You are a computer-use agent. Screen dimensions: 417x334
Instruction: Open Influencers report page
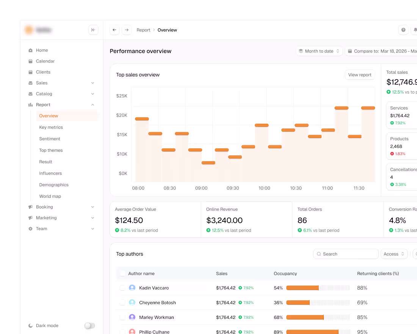(x=50, y=173)
